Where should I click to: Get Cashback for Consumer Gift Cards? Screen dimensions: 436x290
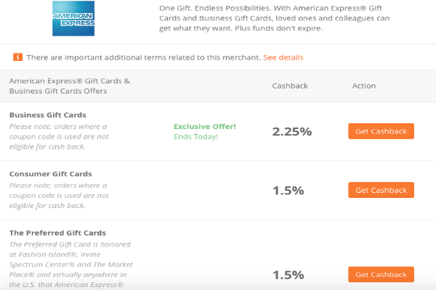click(381, 190)
